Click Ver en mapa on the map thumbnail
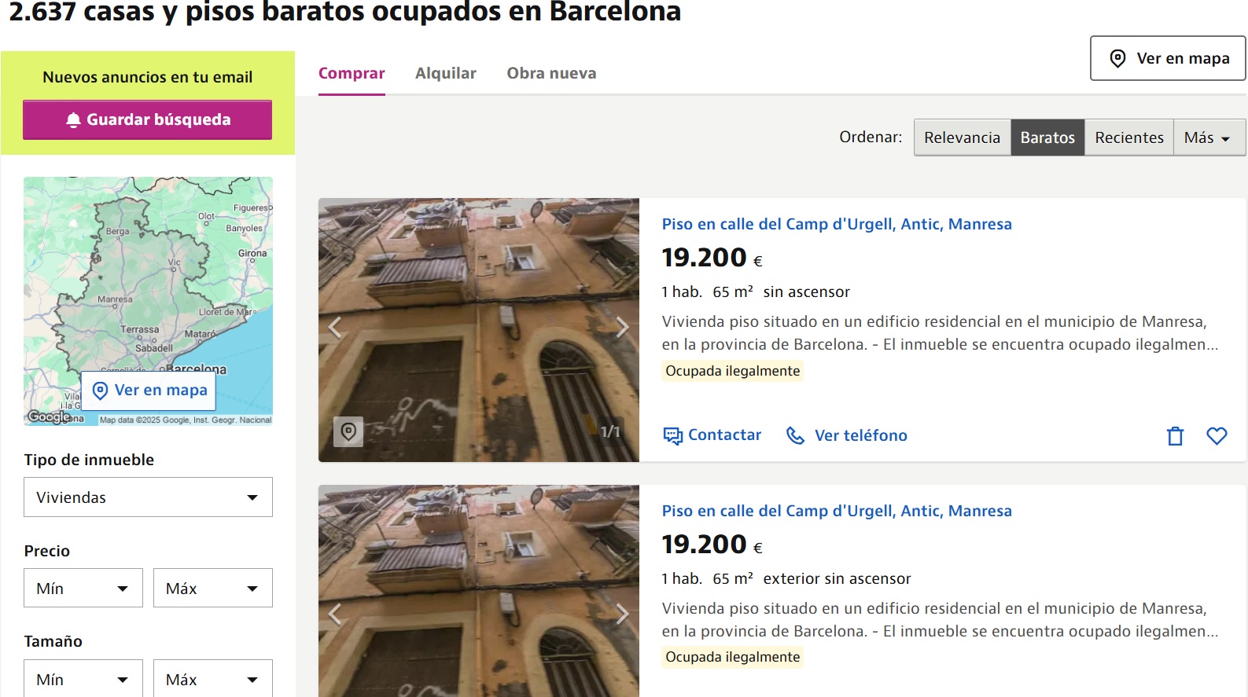This screenshot has height=697, width=1248. point(149,391)
